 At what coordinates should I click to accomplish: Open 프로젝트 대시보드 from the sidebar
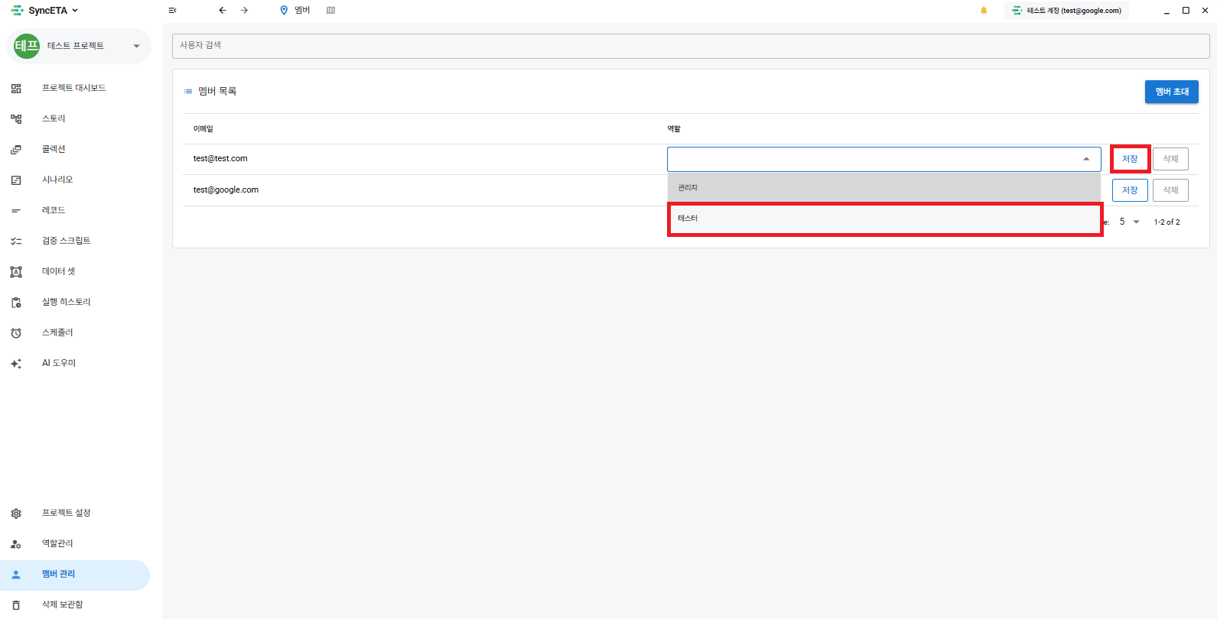tap(73, 88)
